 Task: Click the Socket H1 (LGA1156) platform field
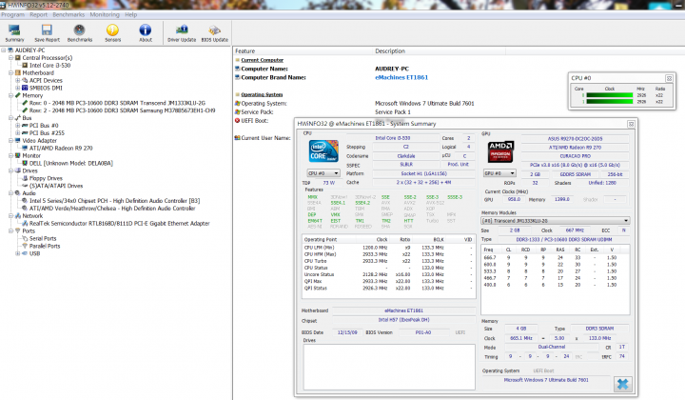click(x=423, y=173)
